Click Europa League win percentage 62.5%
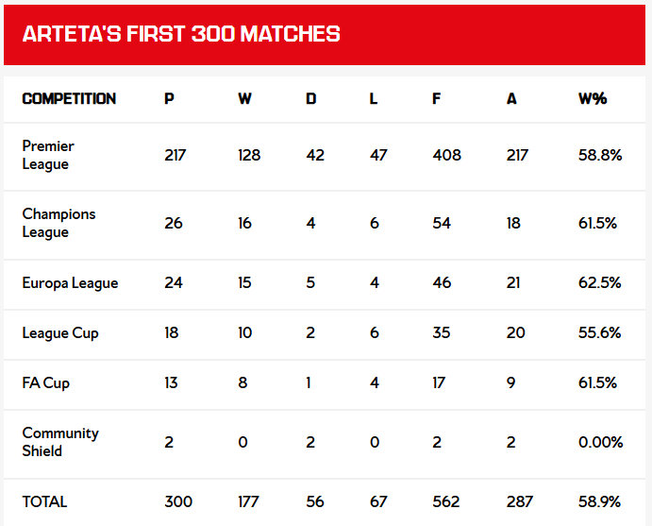This screenshot has width=652, height=526. (x=597, y=283)
